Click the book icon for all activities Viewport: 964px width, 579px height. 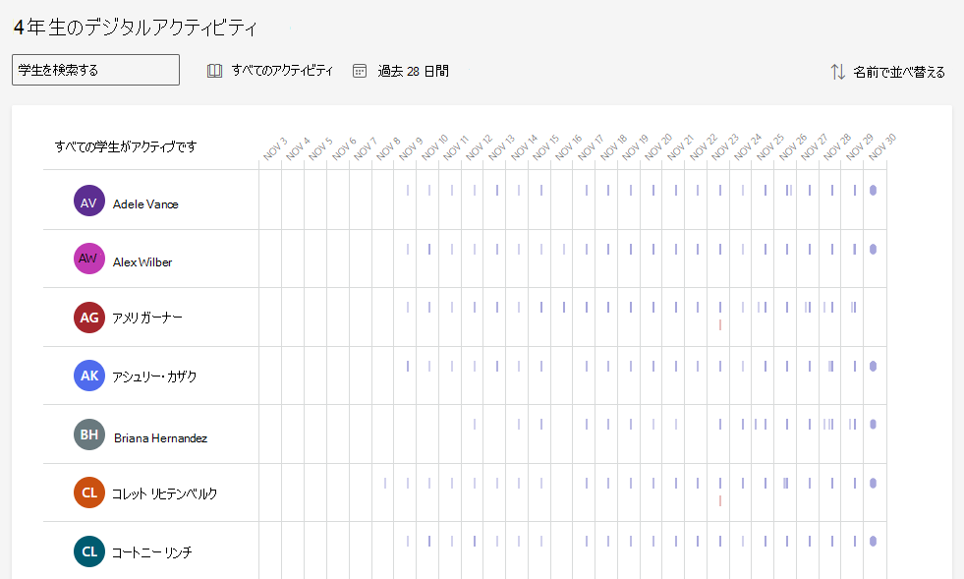click(x=214, y=71)
